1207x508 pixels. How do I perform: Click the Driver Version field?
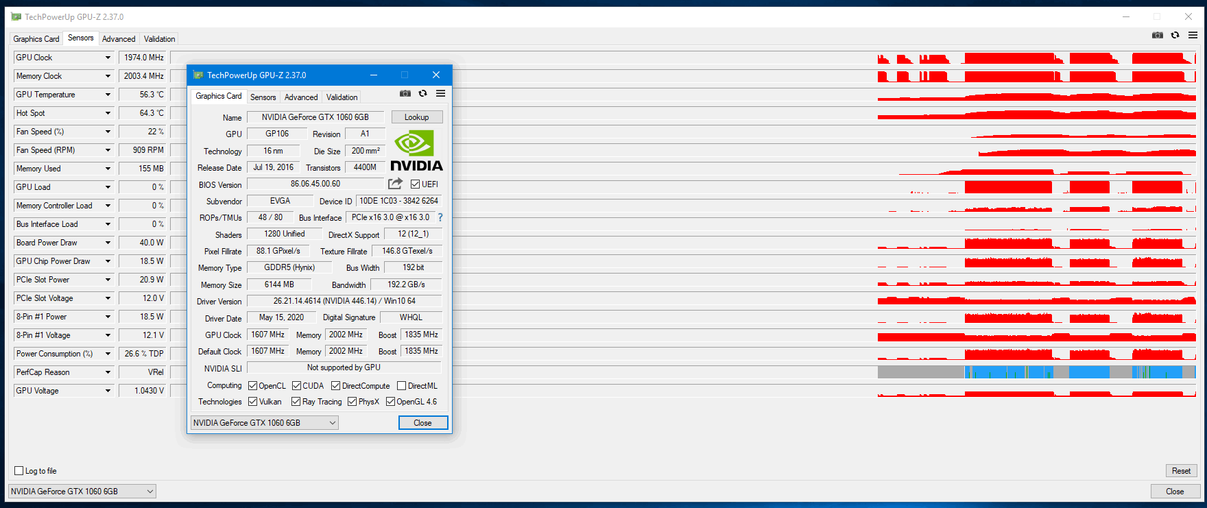click(344, 301)
